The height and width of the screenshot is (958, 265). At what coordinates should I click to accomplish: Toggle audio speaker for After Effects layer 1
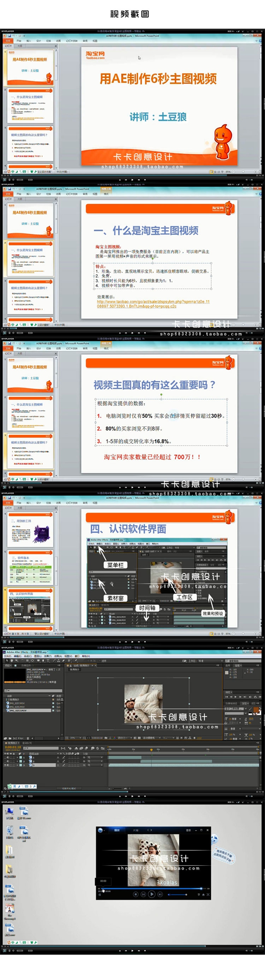(8, 757)
